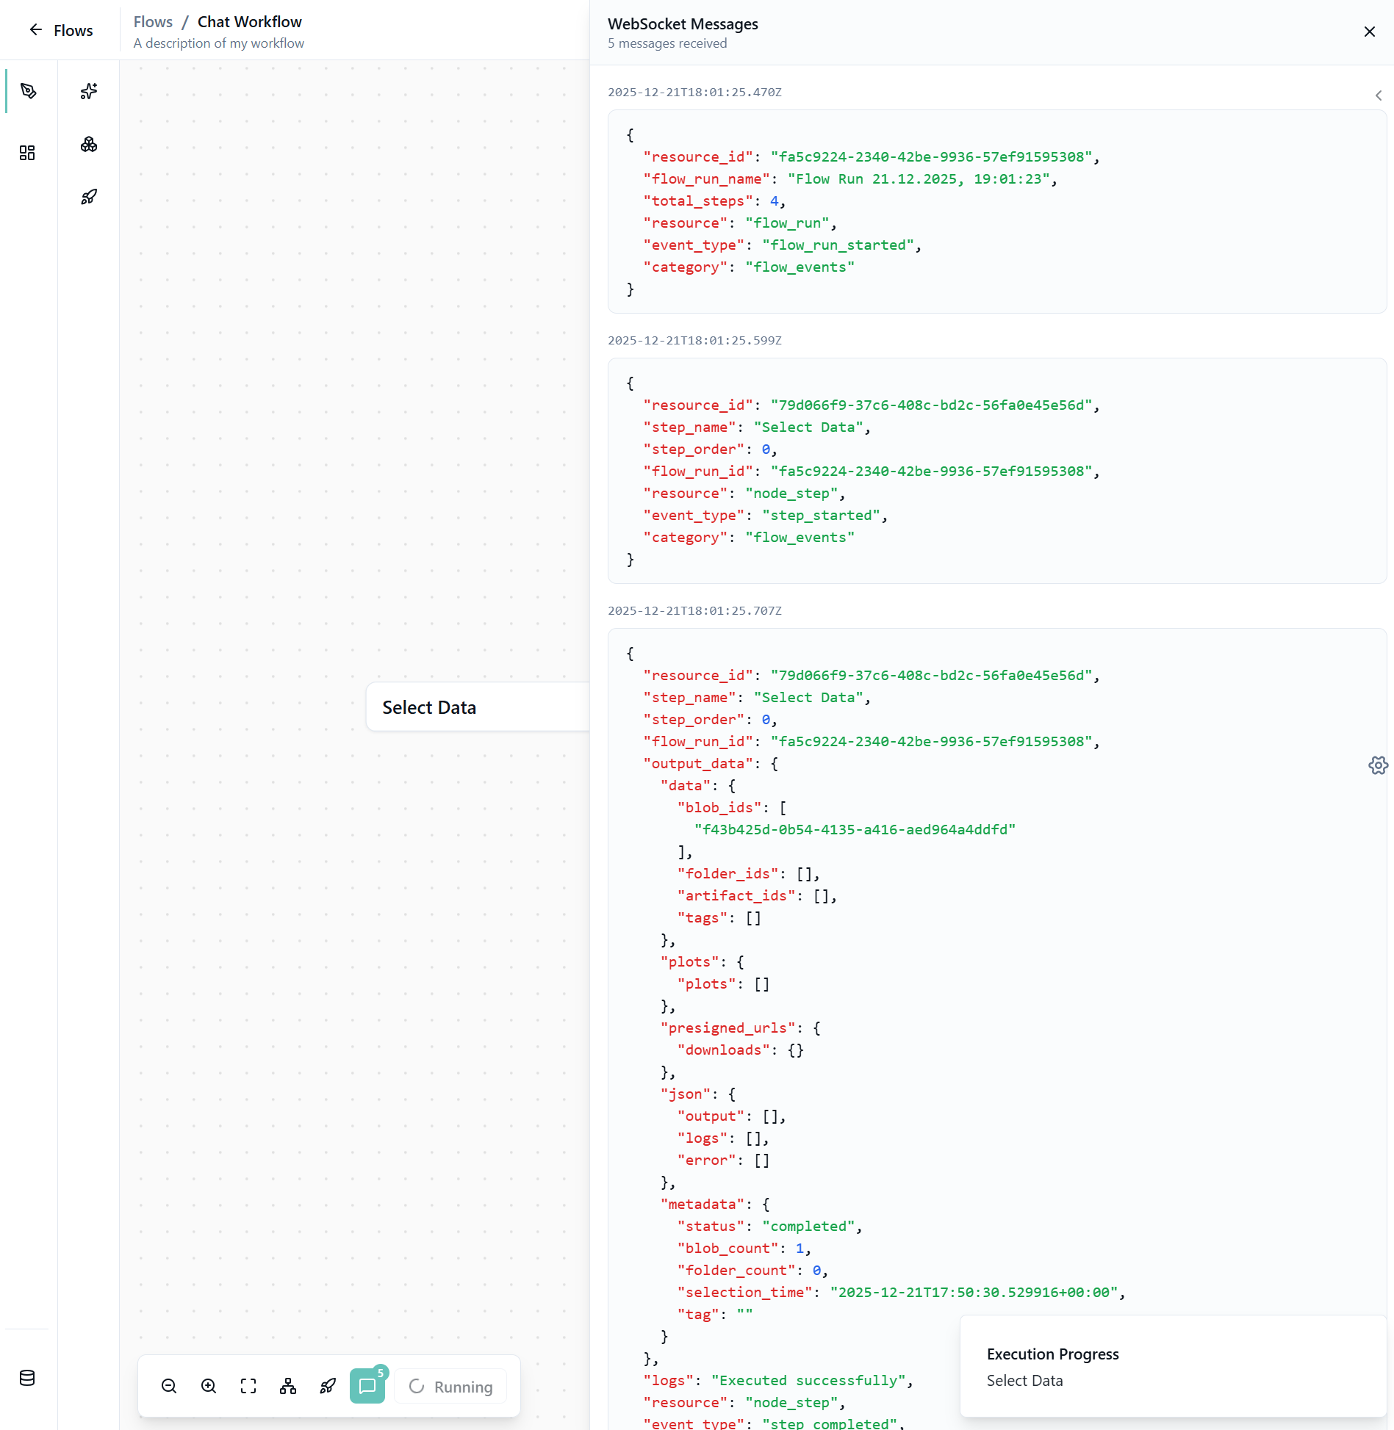The width and height of the screenshot is (1394, 1430).
Task: Collapse the panel using the chevron arrow
Action: pyautogui.click(x=1378, y=95)
